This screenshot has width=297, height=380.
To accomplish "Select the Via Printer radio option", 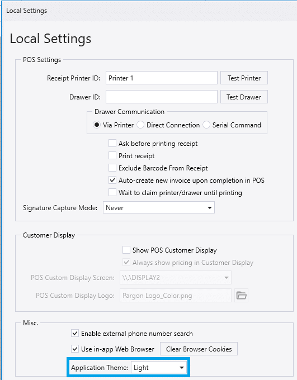I will pos(97,125).
